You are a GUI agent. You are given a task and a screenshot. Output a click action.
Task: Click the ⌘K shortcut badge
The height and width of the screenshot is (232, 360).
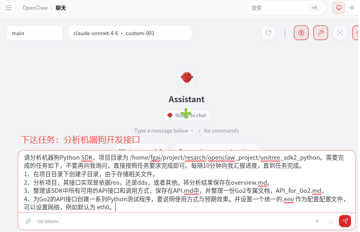pyautogui.click(x=315, y=8)
